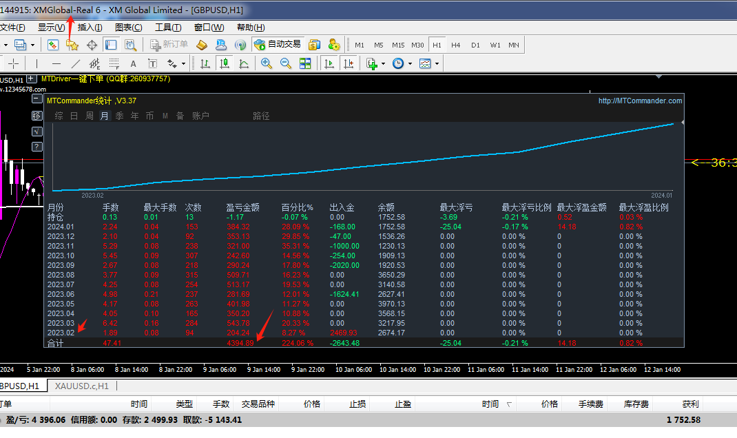Select the trendline drawing tool

click(75, 63)
